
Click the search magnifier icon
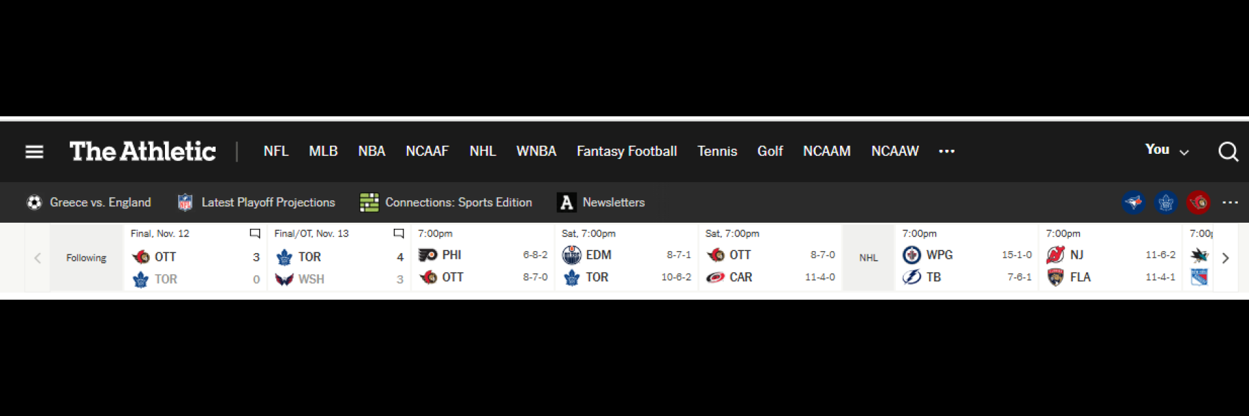tap(1228, 152)
